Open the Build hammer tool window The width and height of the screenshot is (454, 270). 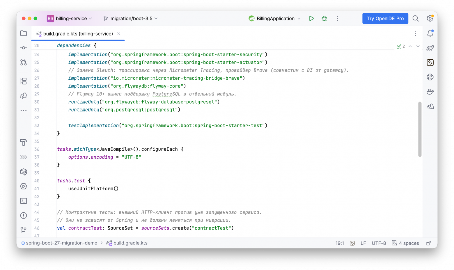point(24,143)
